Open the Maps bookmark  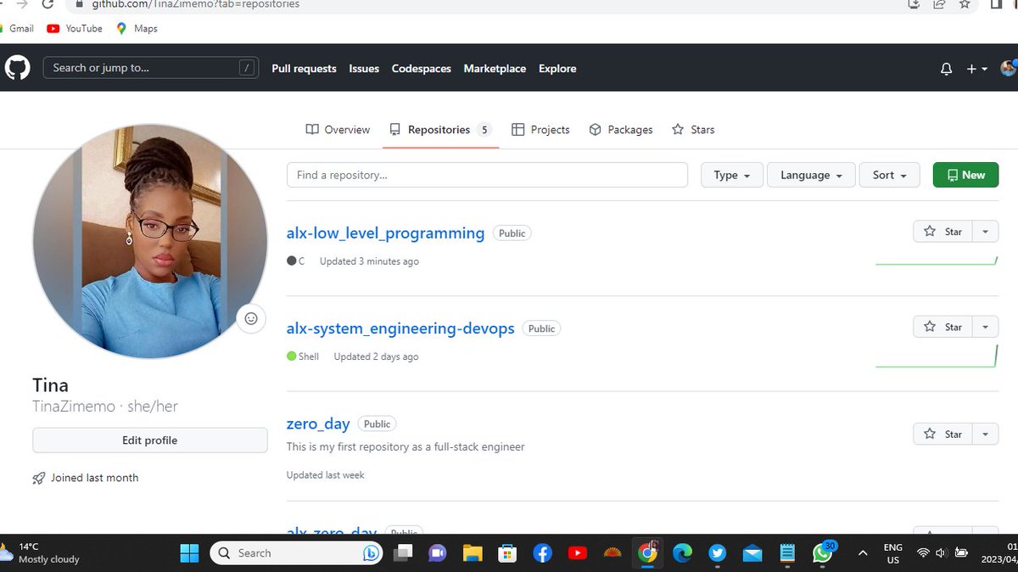click(x=137, y=28)
